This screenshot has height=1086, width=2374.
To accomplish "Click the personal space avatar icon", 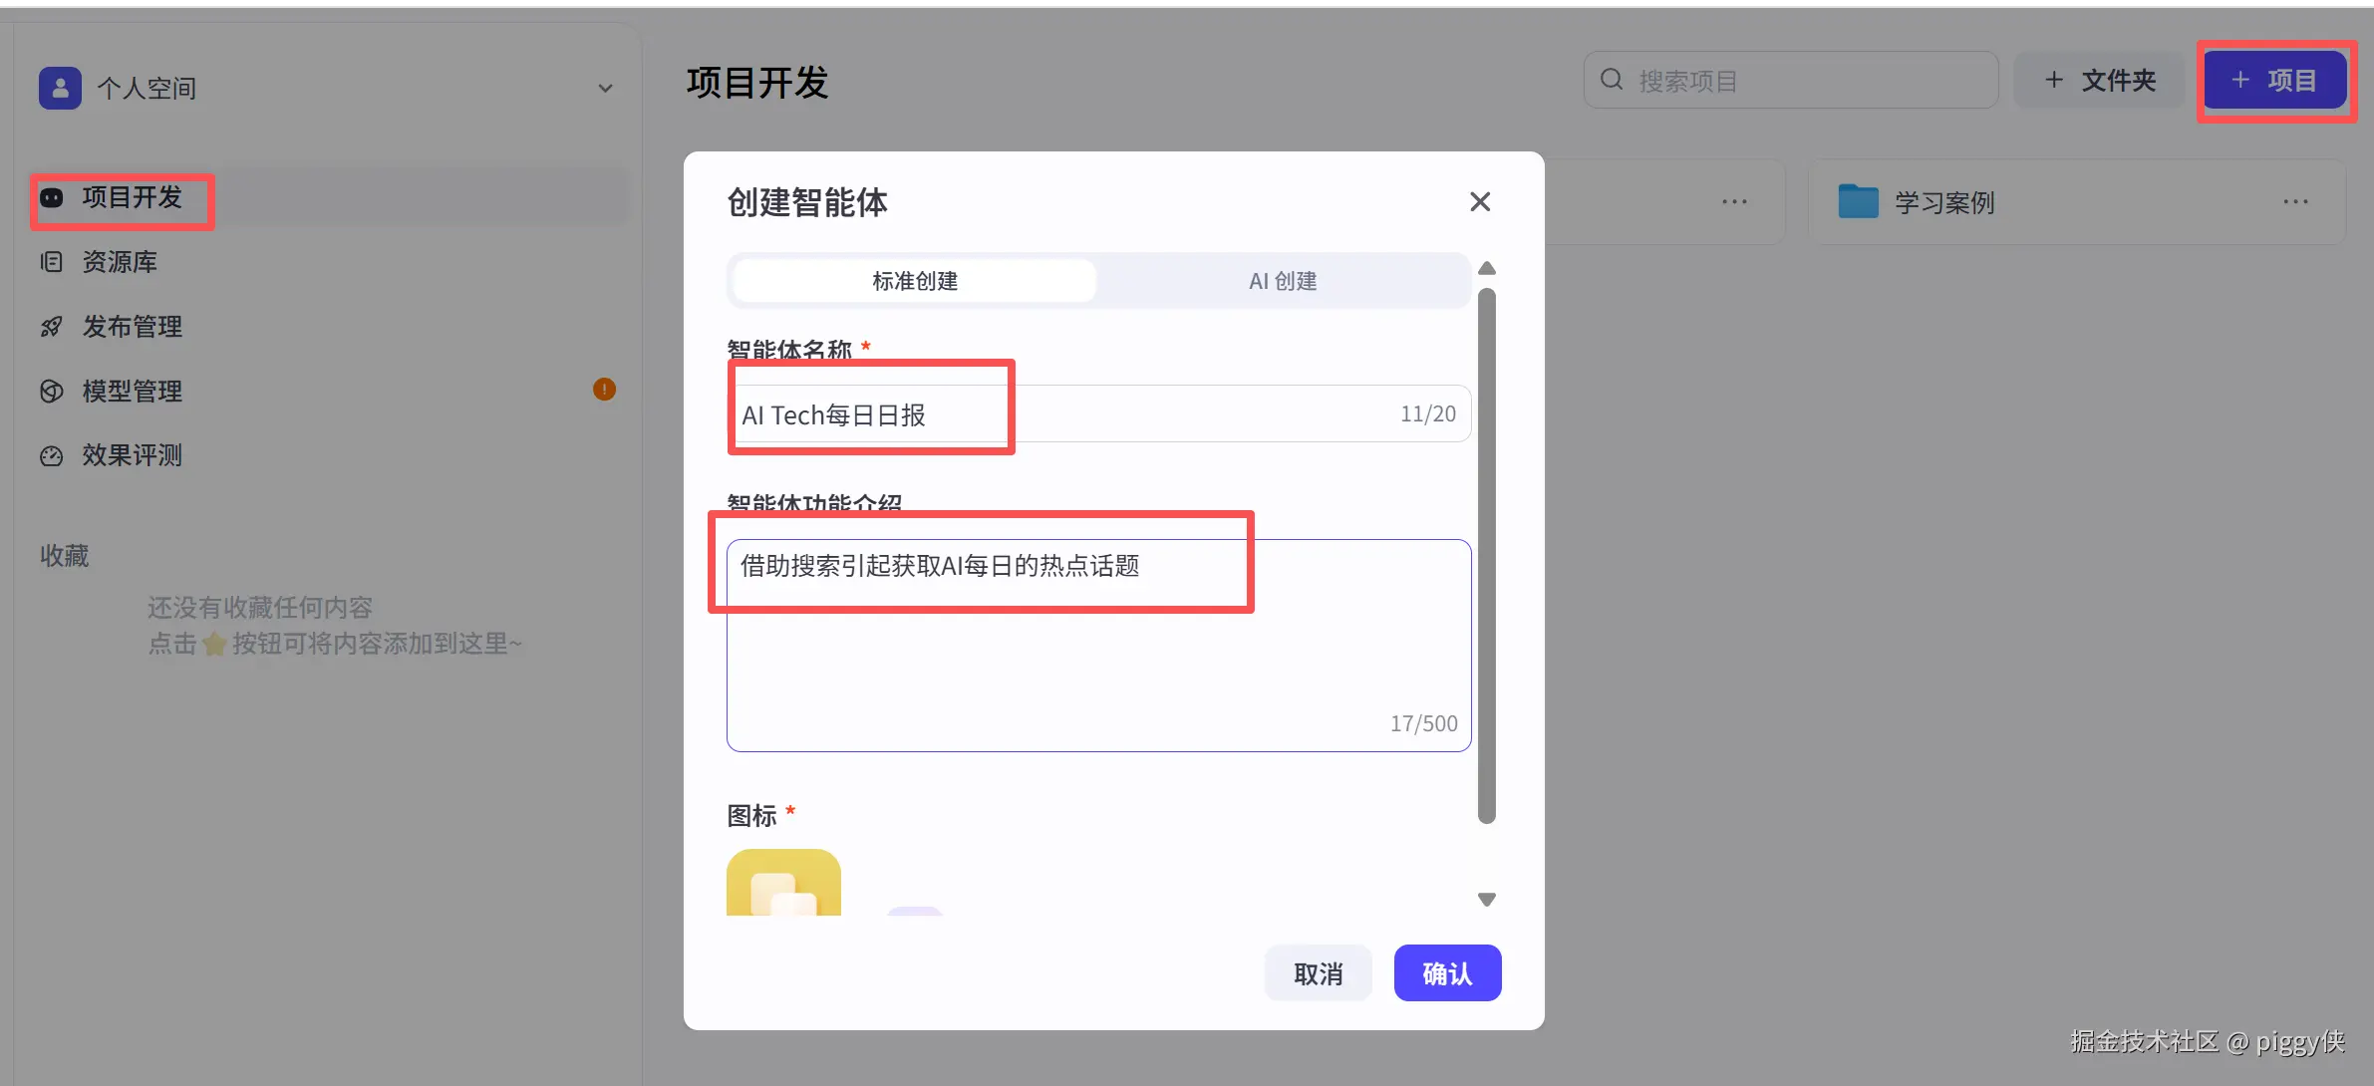I will [60, 88].
